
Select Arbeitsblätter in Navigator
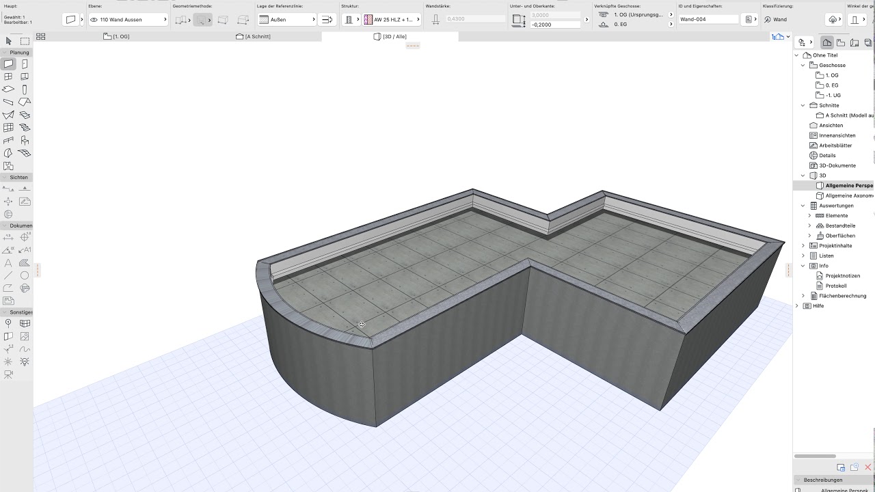(831, 146)
